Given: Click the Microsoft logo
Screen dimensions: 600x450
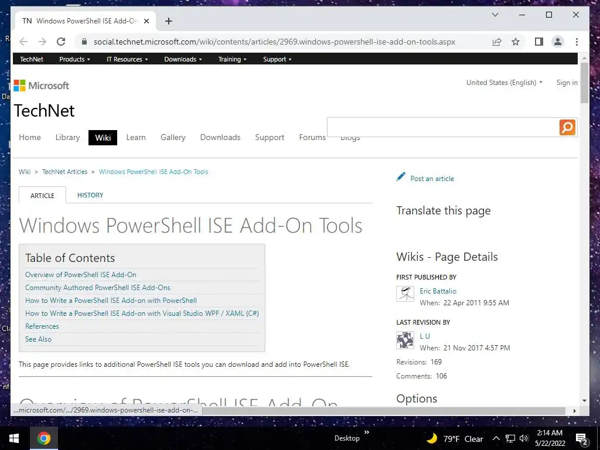Looking at the screenshot, I should pos(42,86).
